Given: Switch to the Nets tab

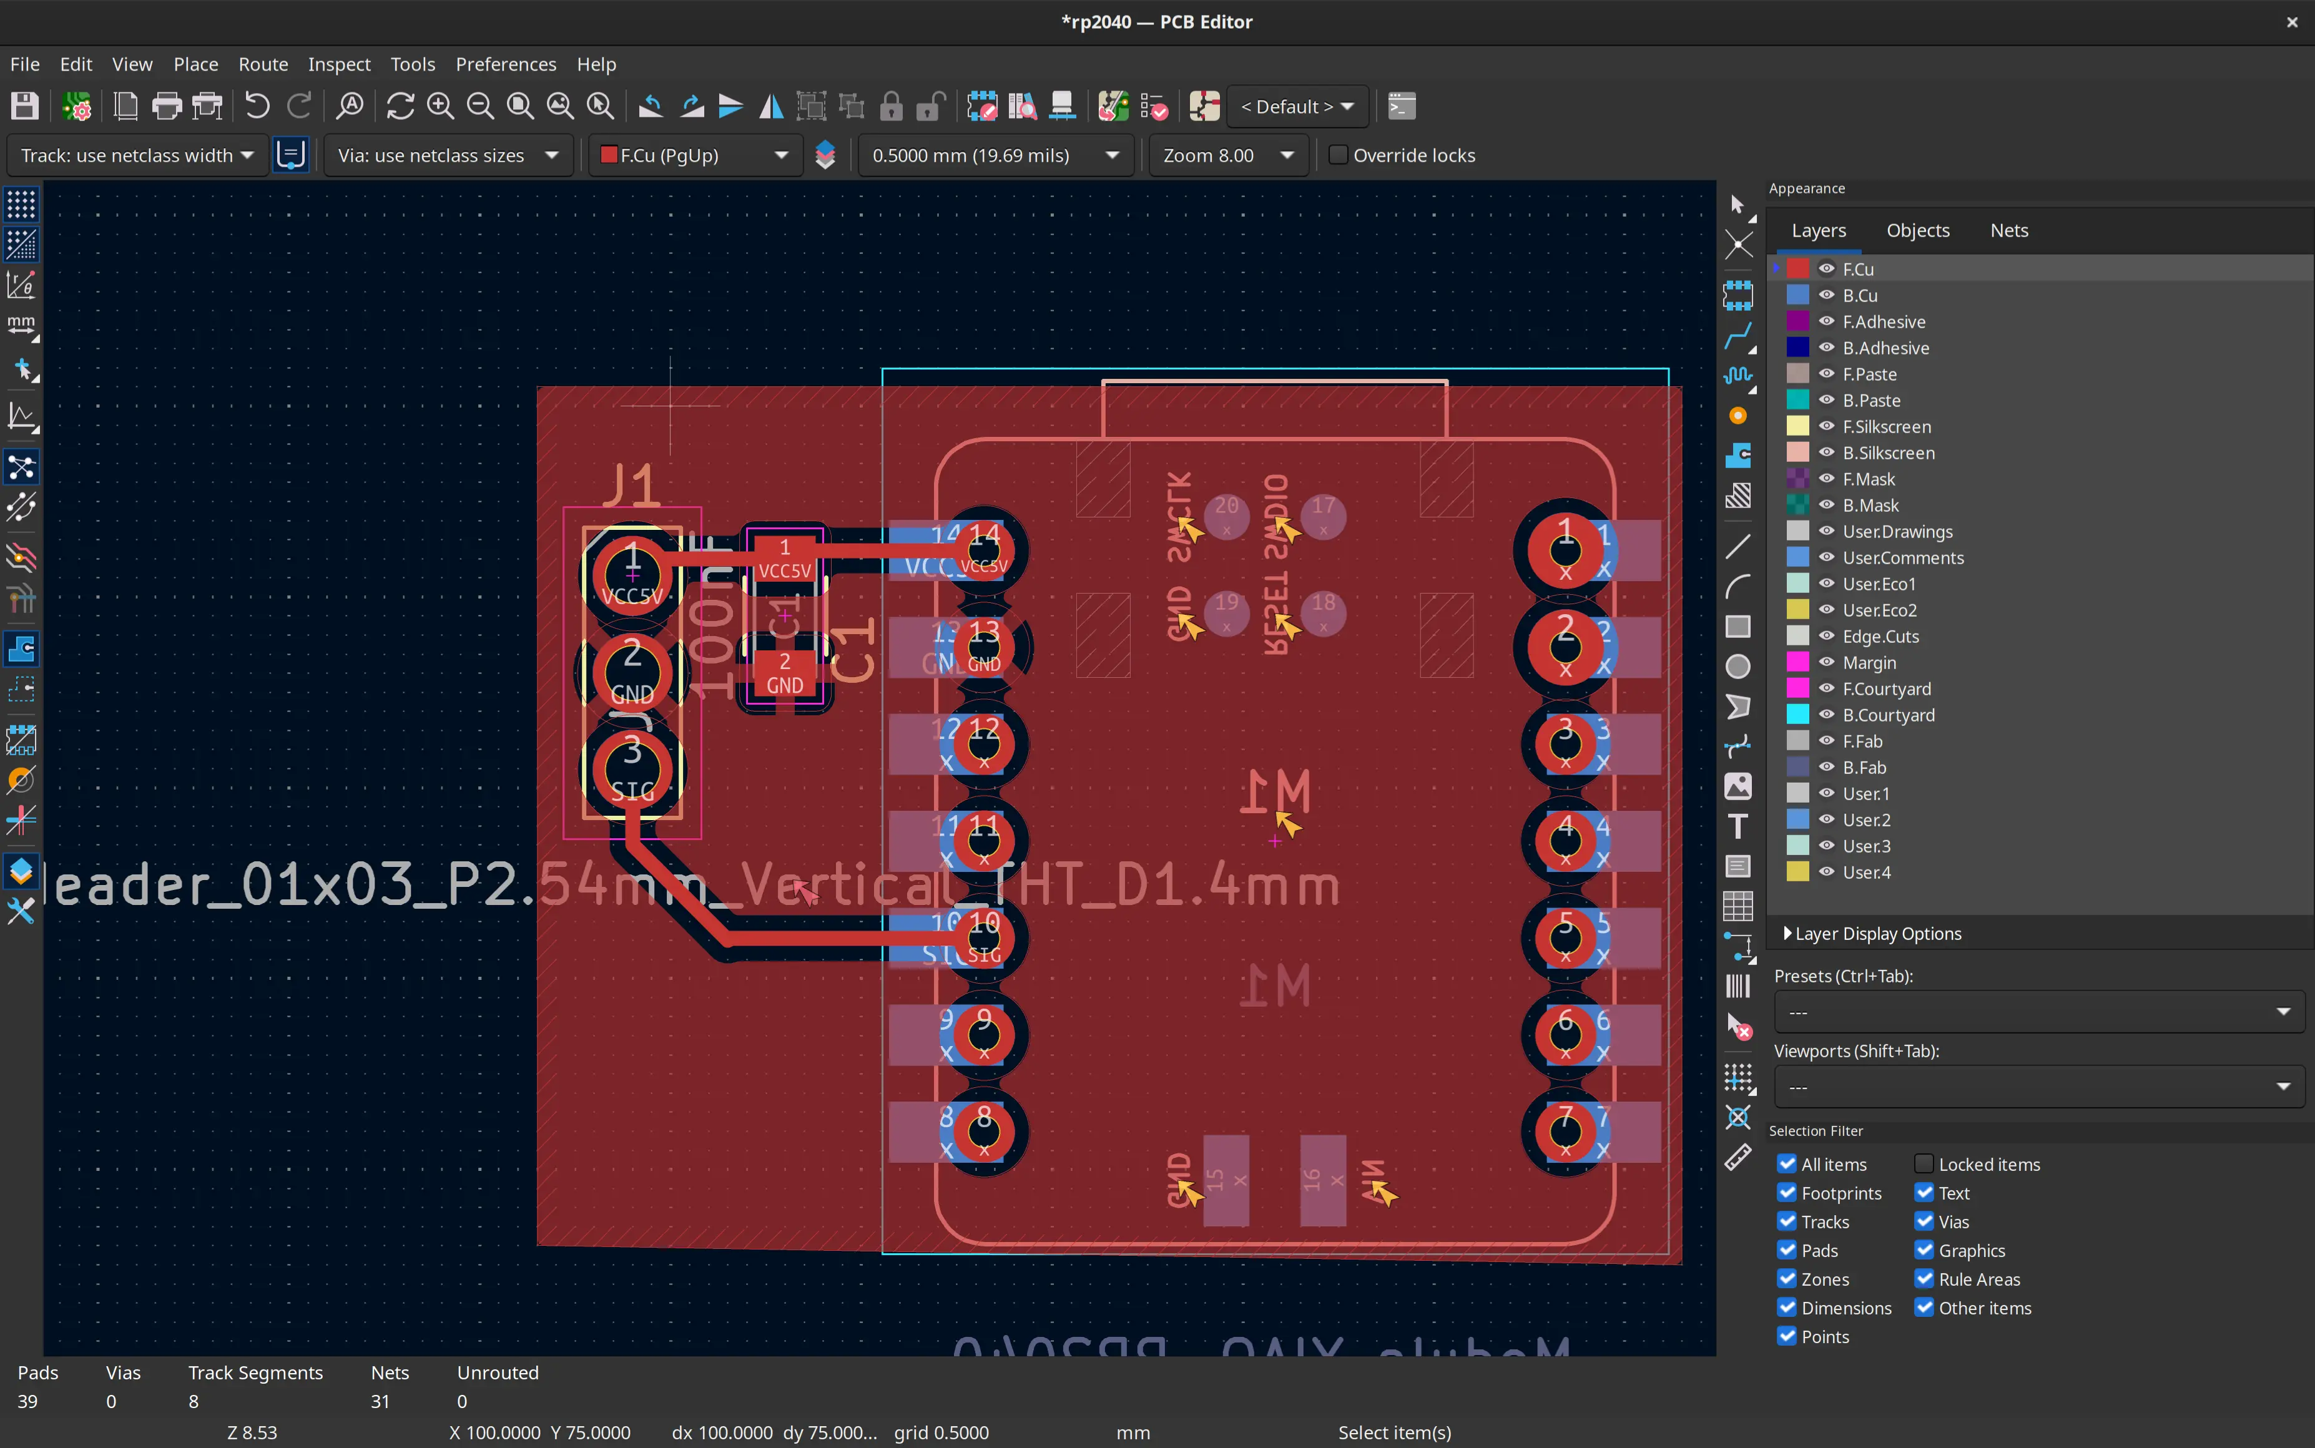Looking at the screenshot, I should tap(2008, 230).
